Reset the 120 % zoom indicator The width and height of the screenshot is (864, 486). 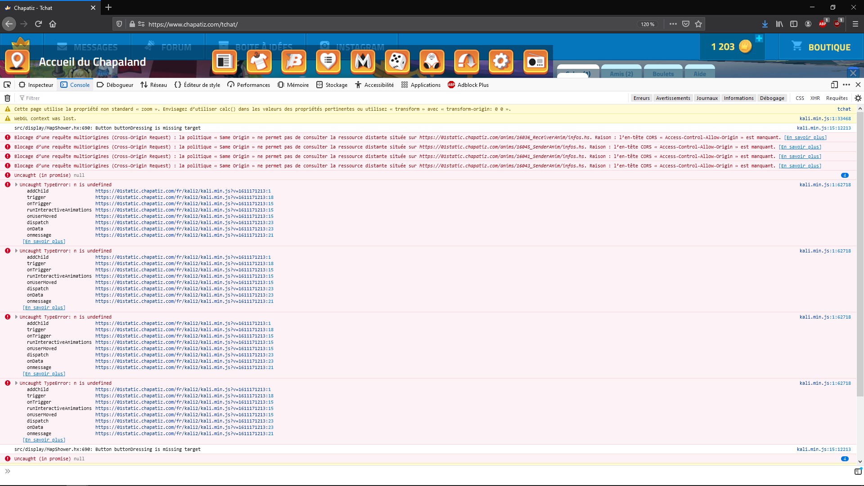click(648, 24)
